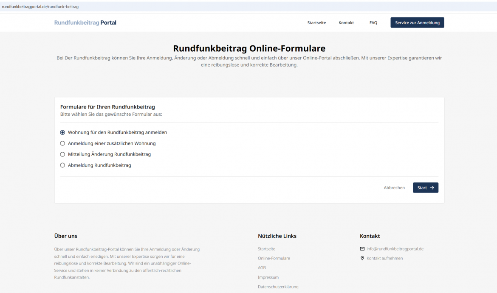497x293 pixels.
Task: Select "Mitteilung Änderung Rundfunkbeitrag"
Action: [62, 154]
